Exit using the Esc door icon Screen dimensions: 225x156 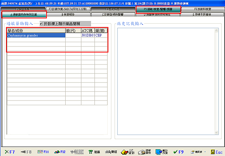coord(216,152)
